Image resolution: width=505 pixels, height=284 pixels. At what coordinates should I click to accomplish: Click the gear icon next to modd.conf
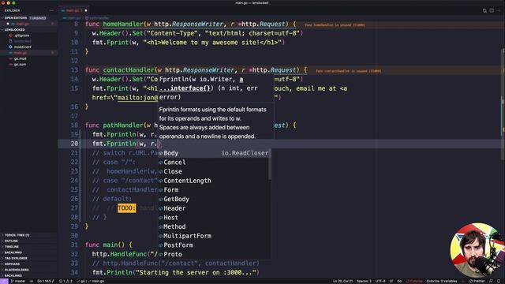10,47
